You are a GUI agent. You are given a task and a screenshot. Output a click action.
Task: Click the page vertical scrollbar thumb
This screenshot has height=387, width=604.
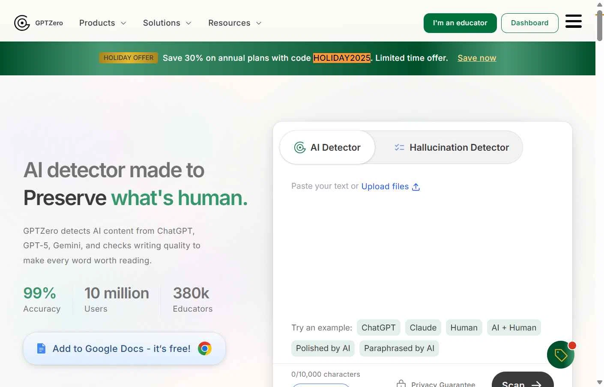(x=600, y=26)
